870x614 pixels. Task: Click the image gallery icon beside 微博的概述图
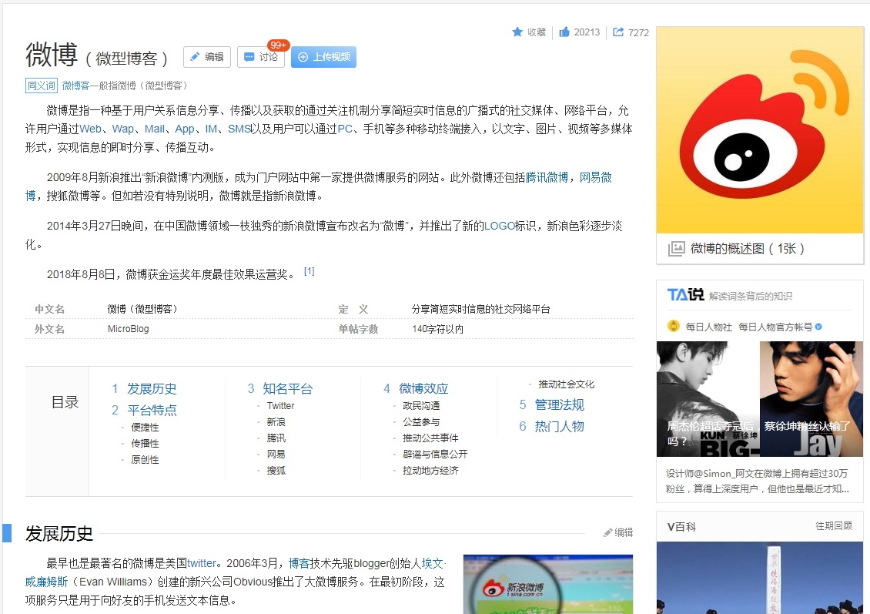point(676,249)
